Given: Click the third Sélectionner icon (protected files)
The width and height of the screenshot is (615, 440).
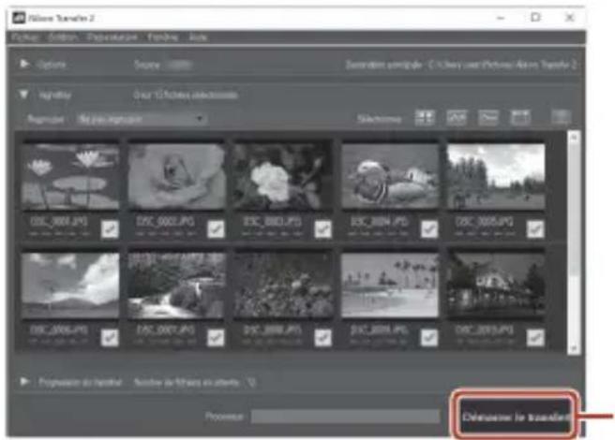Looking at the screenshot, I should 488,117.
